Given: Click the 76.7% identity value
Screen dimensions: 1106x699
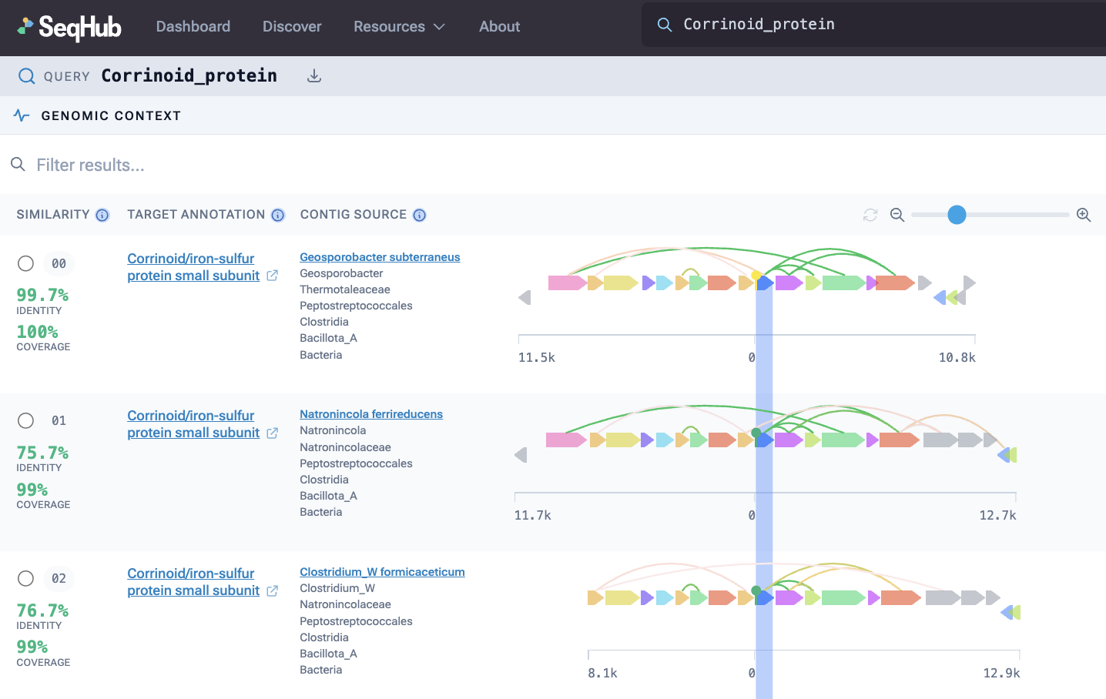Looking at the screenshot, I should (x=42, y=610).
